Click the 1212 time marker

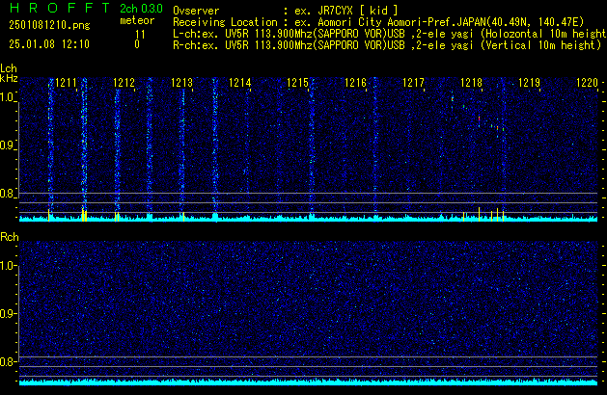124,83
